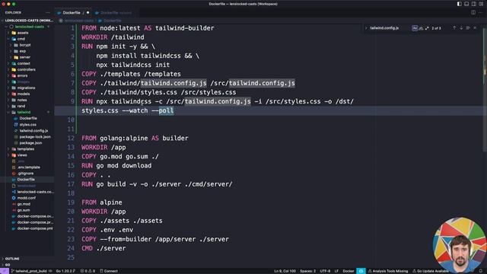Go to previous find match

[454, 28]
